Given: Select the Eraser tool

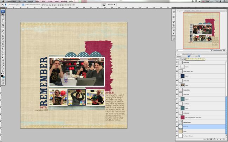Looking at the screenshot, I should (3, 41).
